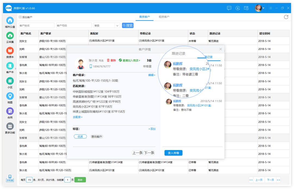Click the 云采集 cloud download icon

(10, 35)
